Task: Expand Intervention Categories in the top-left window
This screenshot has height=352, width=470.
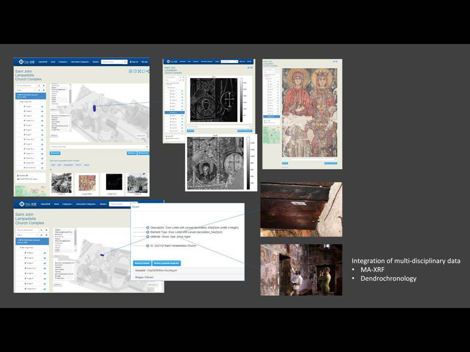Action: pyautogui.click(x=80, y=62)
